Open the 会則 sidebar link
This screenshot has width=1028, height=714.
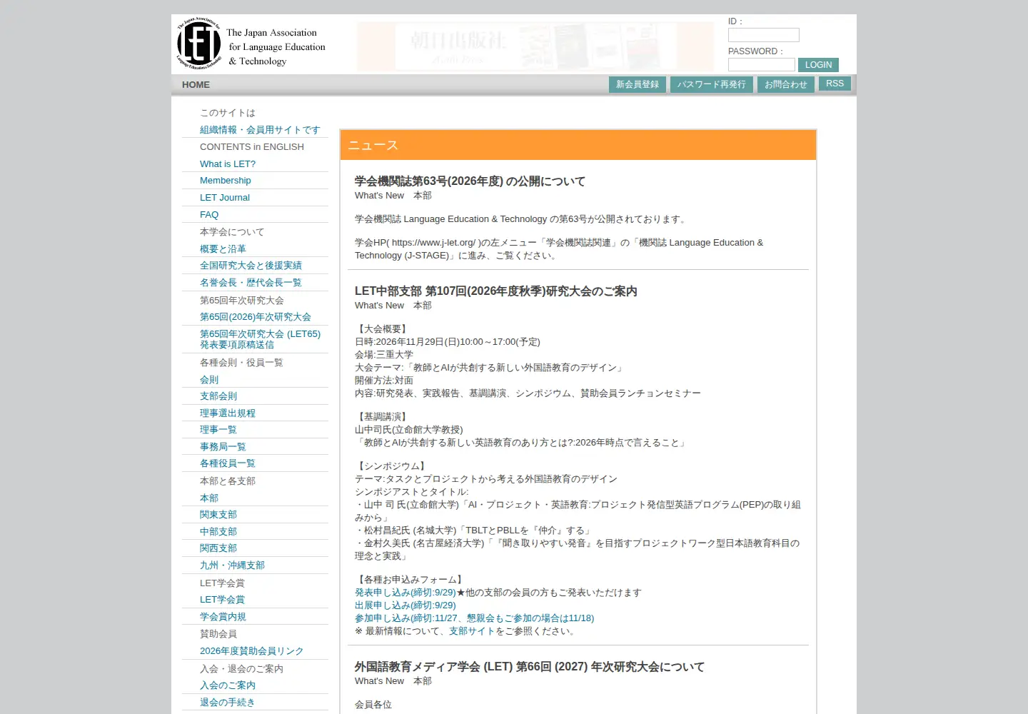point(209,380)
